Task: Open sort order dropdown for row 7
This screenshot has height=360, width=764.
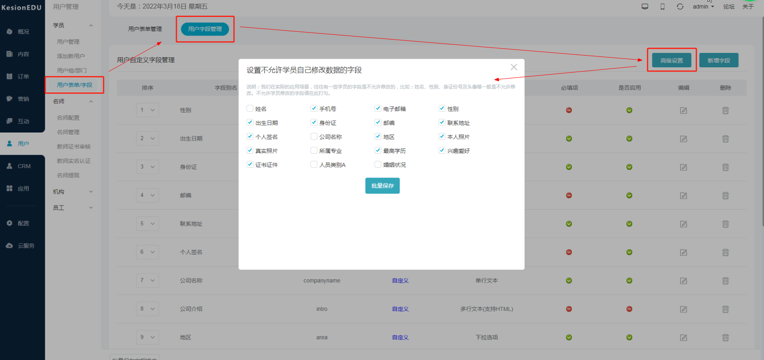Action: click(147, 281)
